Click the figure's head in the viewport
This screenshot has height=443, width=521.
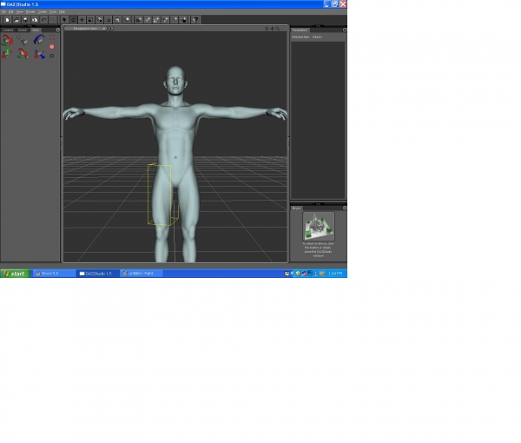(175, 80)
